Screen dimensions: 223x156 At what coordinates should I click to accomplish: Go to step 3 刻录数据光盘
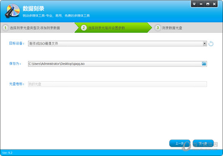[x=185, y=28]
